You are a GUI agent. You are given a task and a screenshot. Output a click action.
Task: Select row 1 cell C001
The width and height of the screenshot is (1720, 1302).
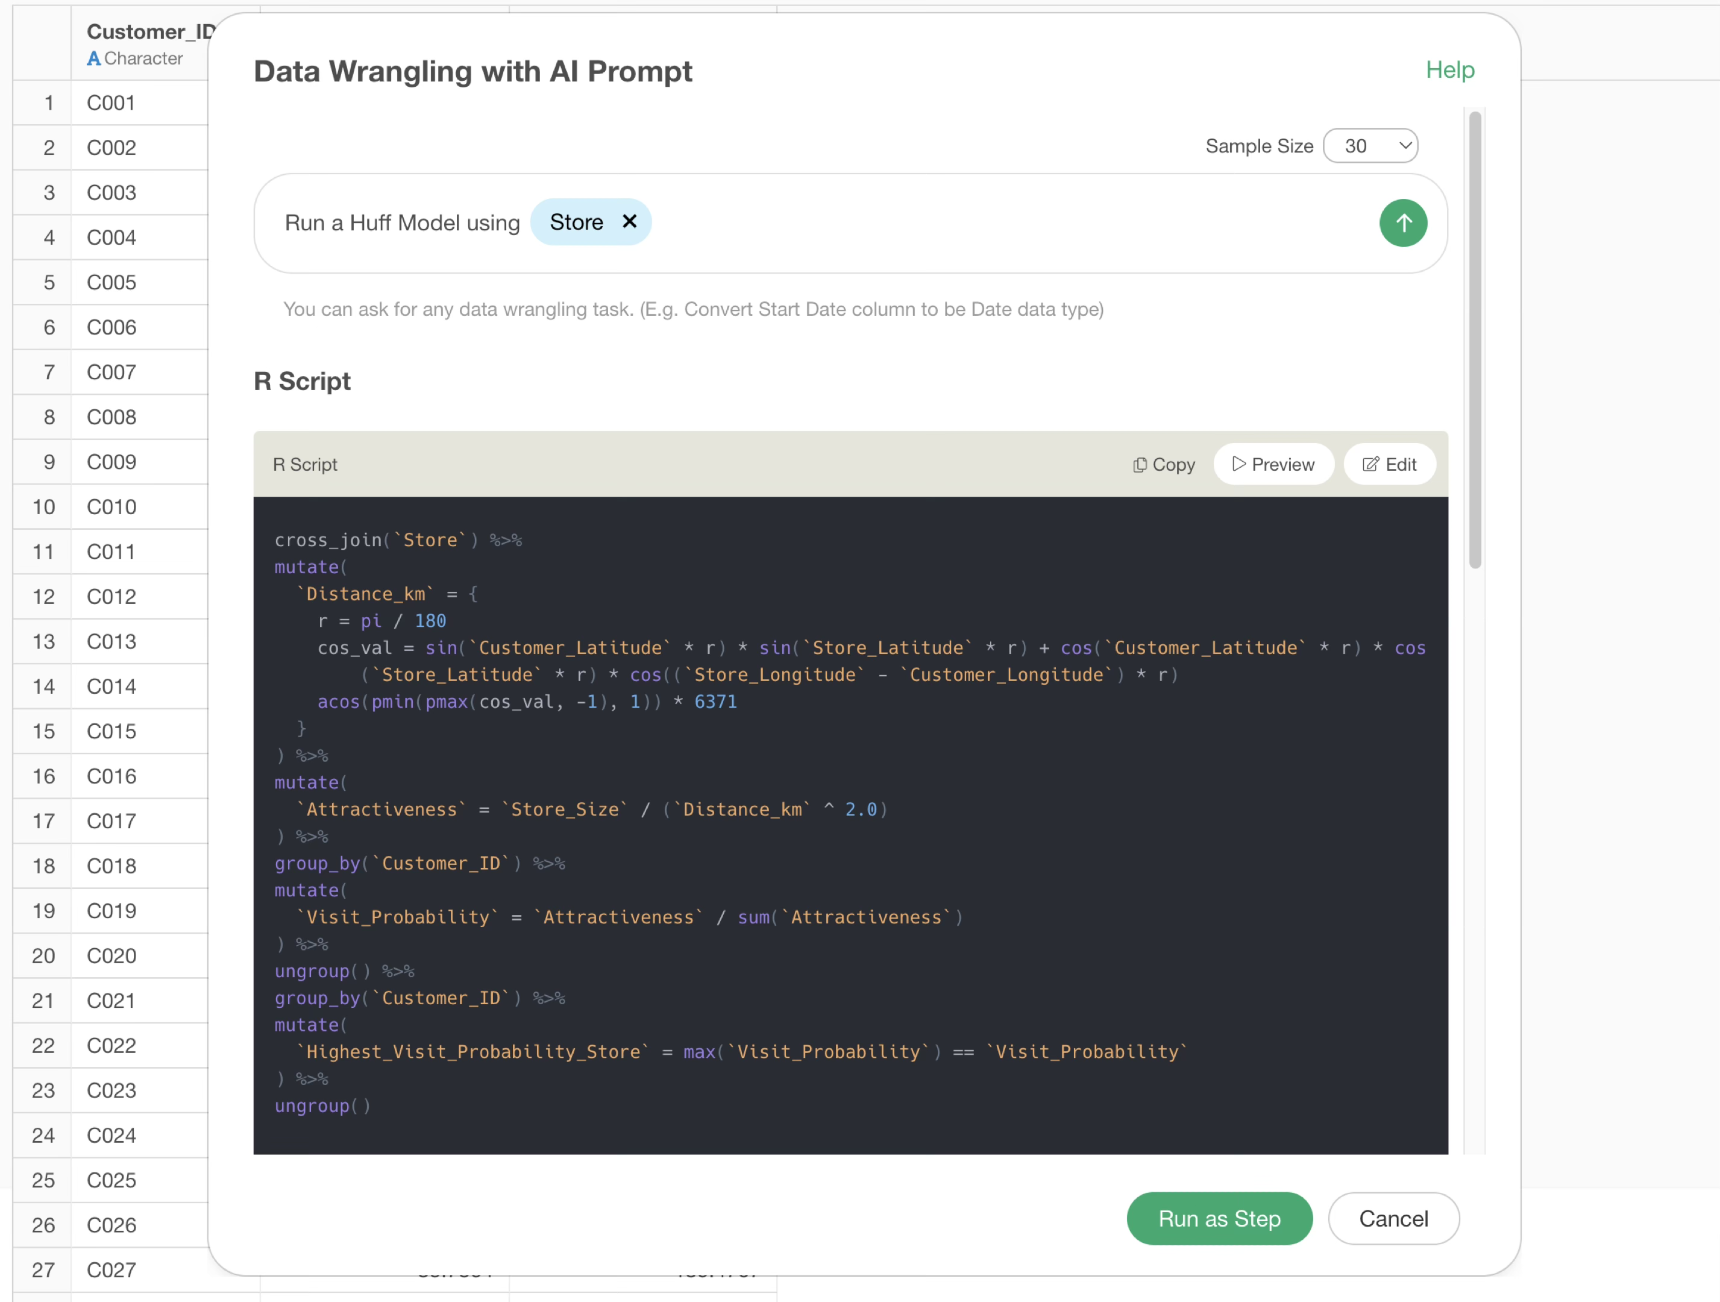(111, 102)
